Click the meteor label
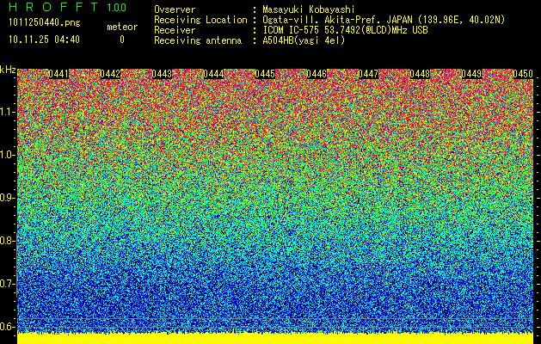The width and height of the screenshot is (541, 344). click(x=122, y=27)
